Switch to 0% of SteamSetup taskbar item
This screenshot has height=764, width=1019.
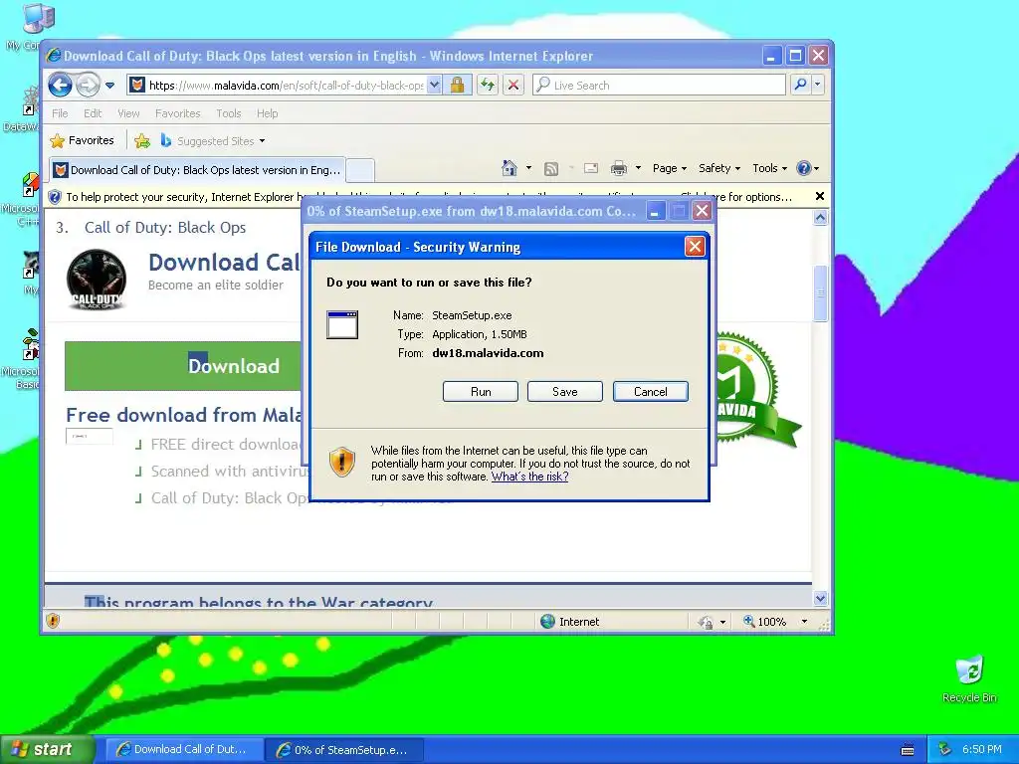[344, 750]
